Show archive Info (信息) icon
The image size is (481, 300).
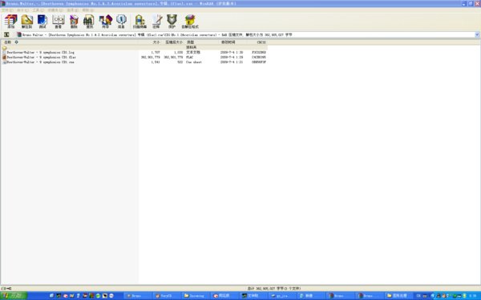pyautogui.click(x=121, y=21)
